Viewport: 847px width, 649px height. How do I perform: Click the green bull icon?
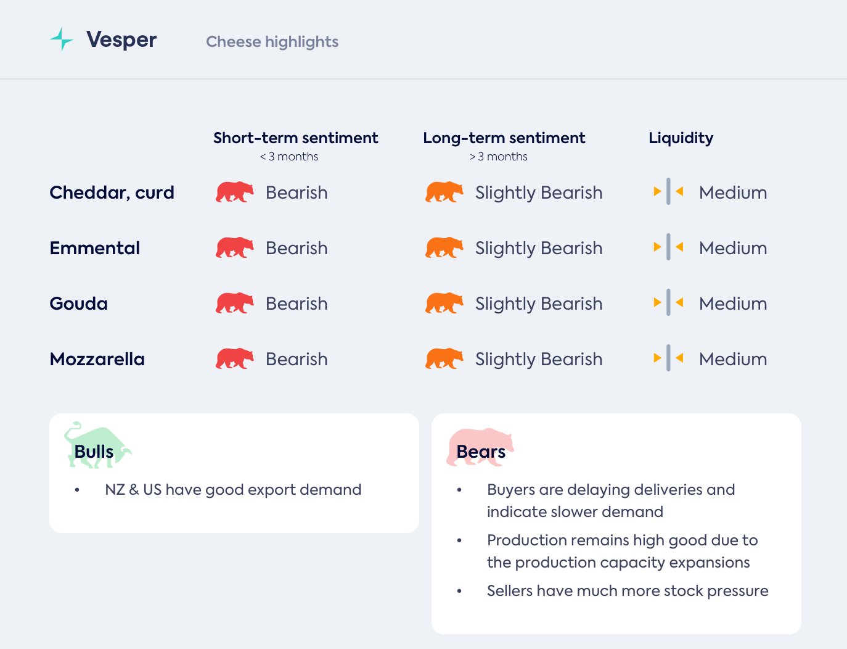click(97, 445)
